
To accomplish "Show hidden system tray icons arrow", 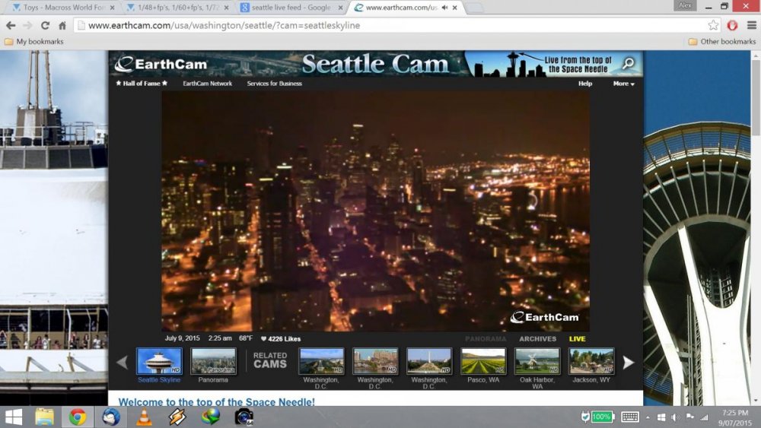I will click(x=648, y=417).
